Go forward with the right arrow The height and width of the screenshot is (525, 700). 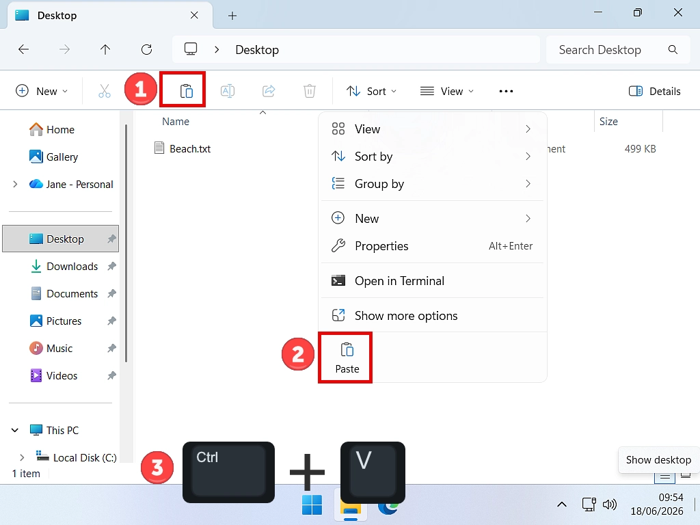[65, 49]
